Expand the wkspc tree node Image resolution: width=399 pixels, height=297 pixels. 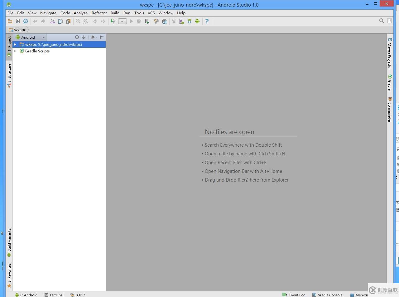pyautogui.click(x=15, y=45)
